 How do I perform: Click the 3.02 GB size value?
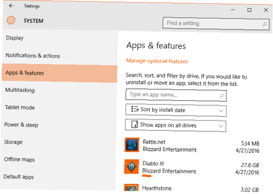point(250,189)
